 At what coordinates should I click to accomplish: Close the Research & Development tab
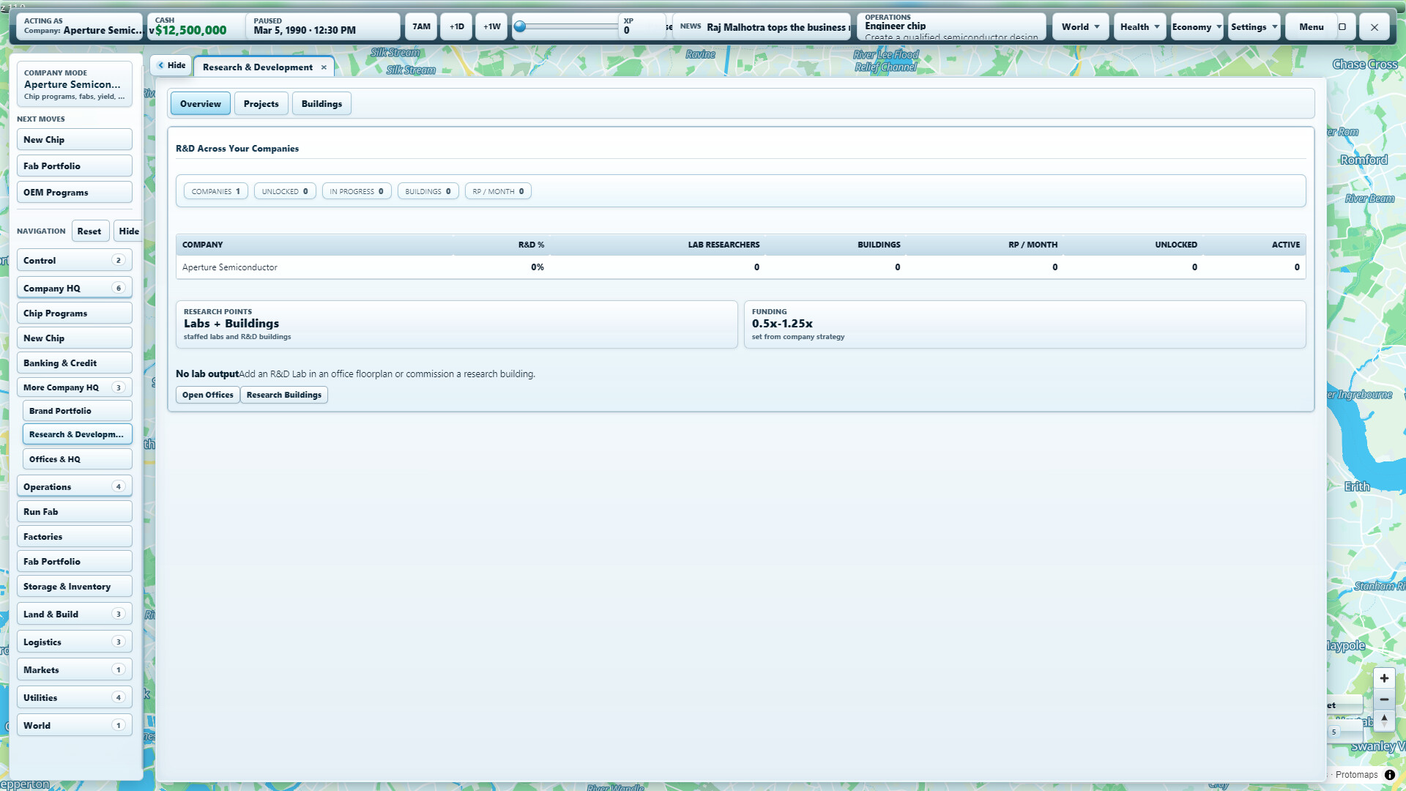pos(324,67)
